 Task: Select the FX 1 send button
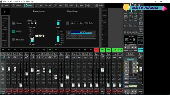pos(126,75)
